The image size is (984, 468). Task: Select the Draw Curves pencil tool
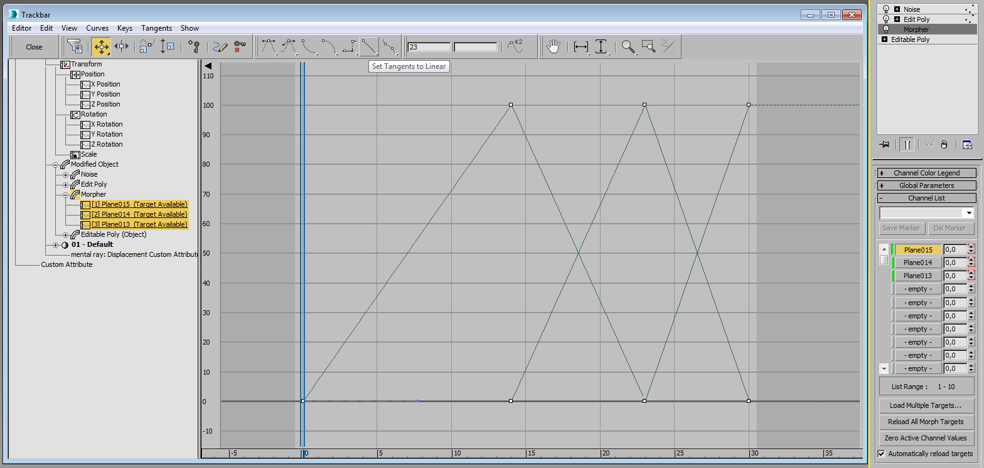tap(220, 46)
